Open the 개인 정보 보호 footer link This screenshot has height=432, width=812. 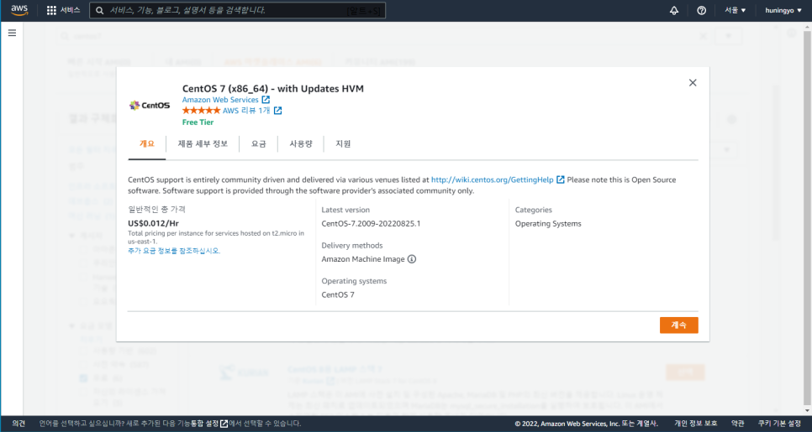click(695, 424)
